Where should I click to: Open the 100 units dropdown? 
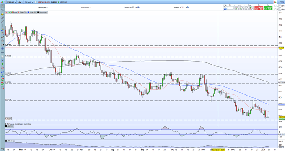click(29, 2)
